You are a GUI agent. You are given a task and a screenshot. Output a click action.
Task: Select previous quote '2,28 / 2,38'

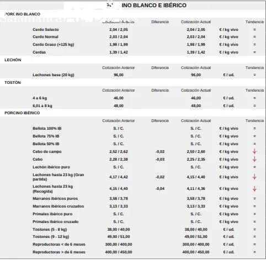[x=119, y=160]
